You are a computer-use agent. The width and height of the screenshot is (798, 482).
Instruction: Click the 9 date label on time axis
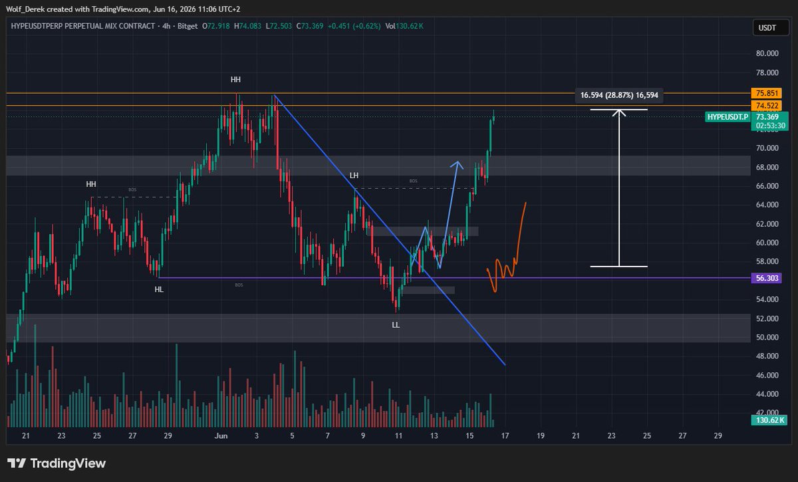pos(363,436)
